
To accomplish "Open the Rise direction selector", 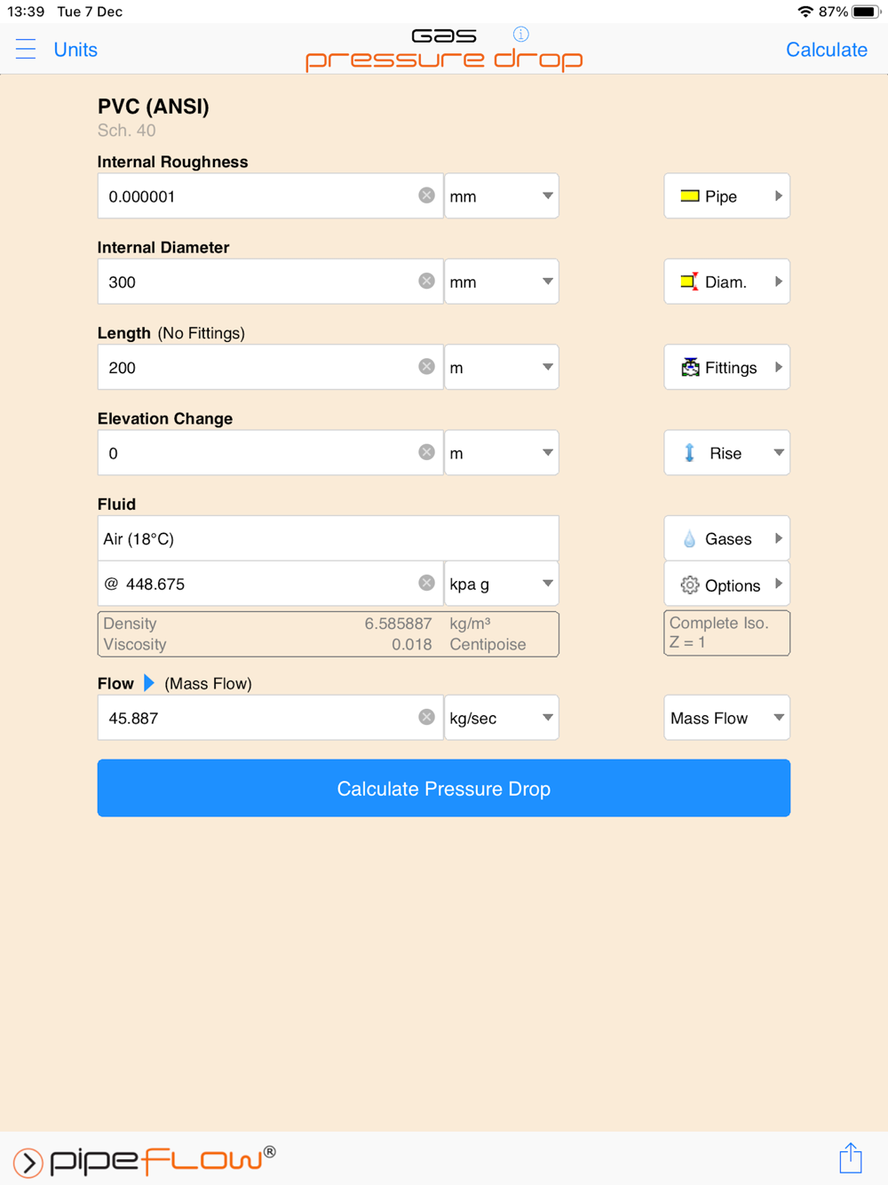I will click(727, 453).
